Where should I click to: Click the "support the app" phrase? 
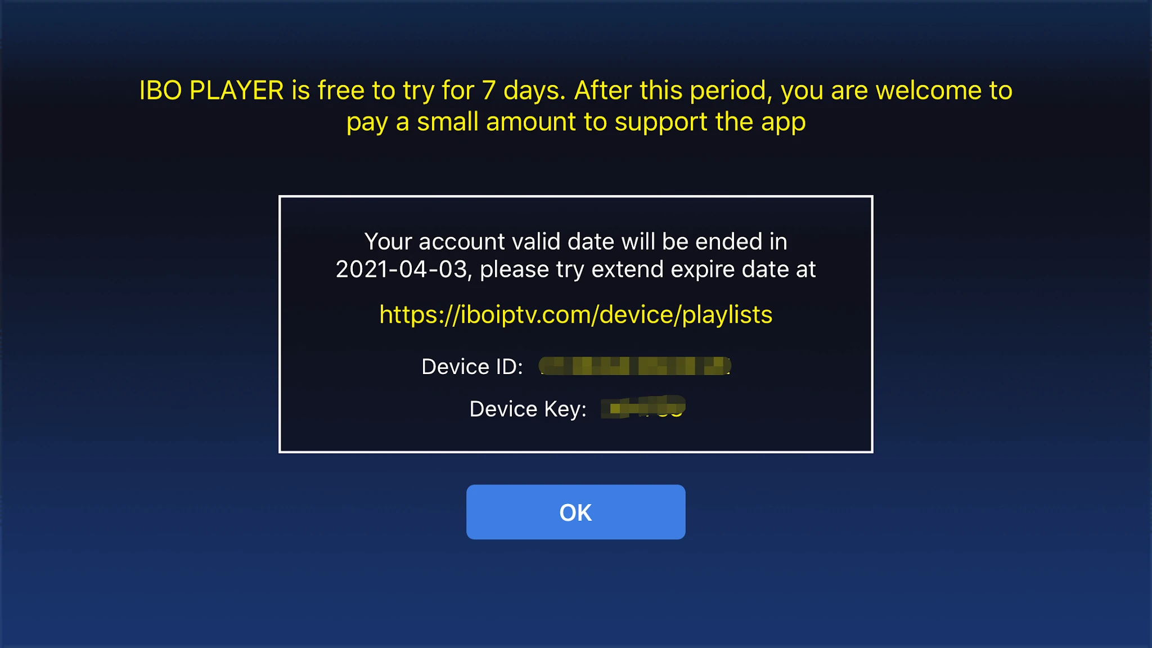(710, 123)
